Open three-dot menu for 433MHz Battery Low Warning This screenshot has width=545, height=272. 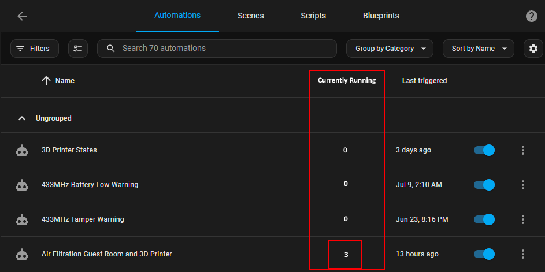[523, 185]
